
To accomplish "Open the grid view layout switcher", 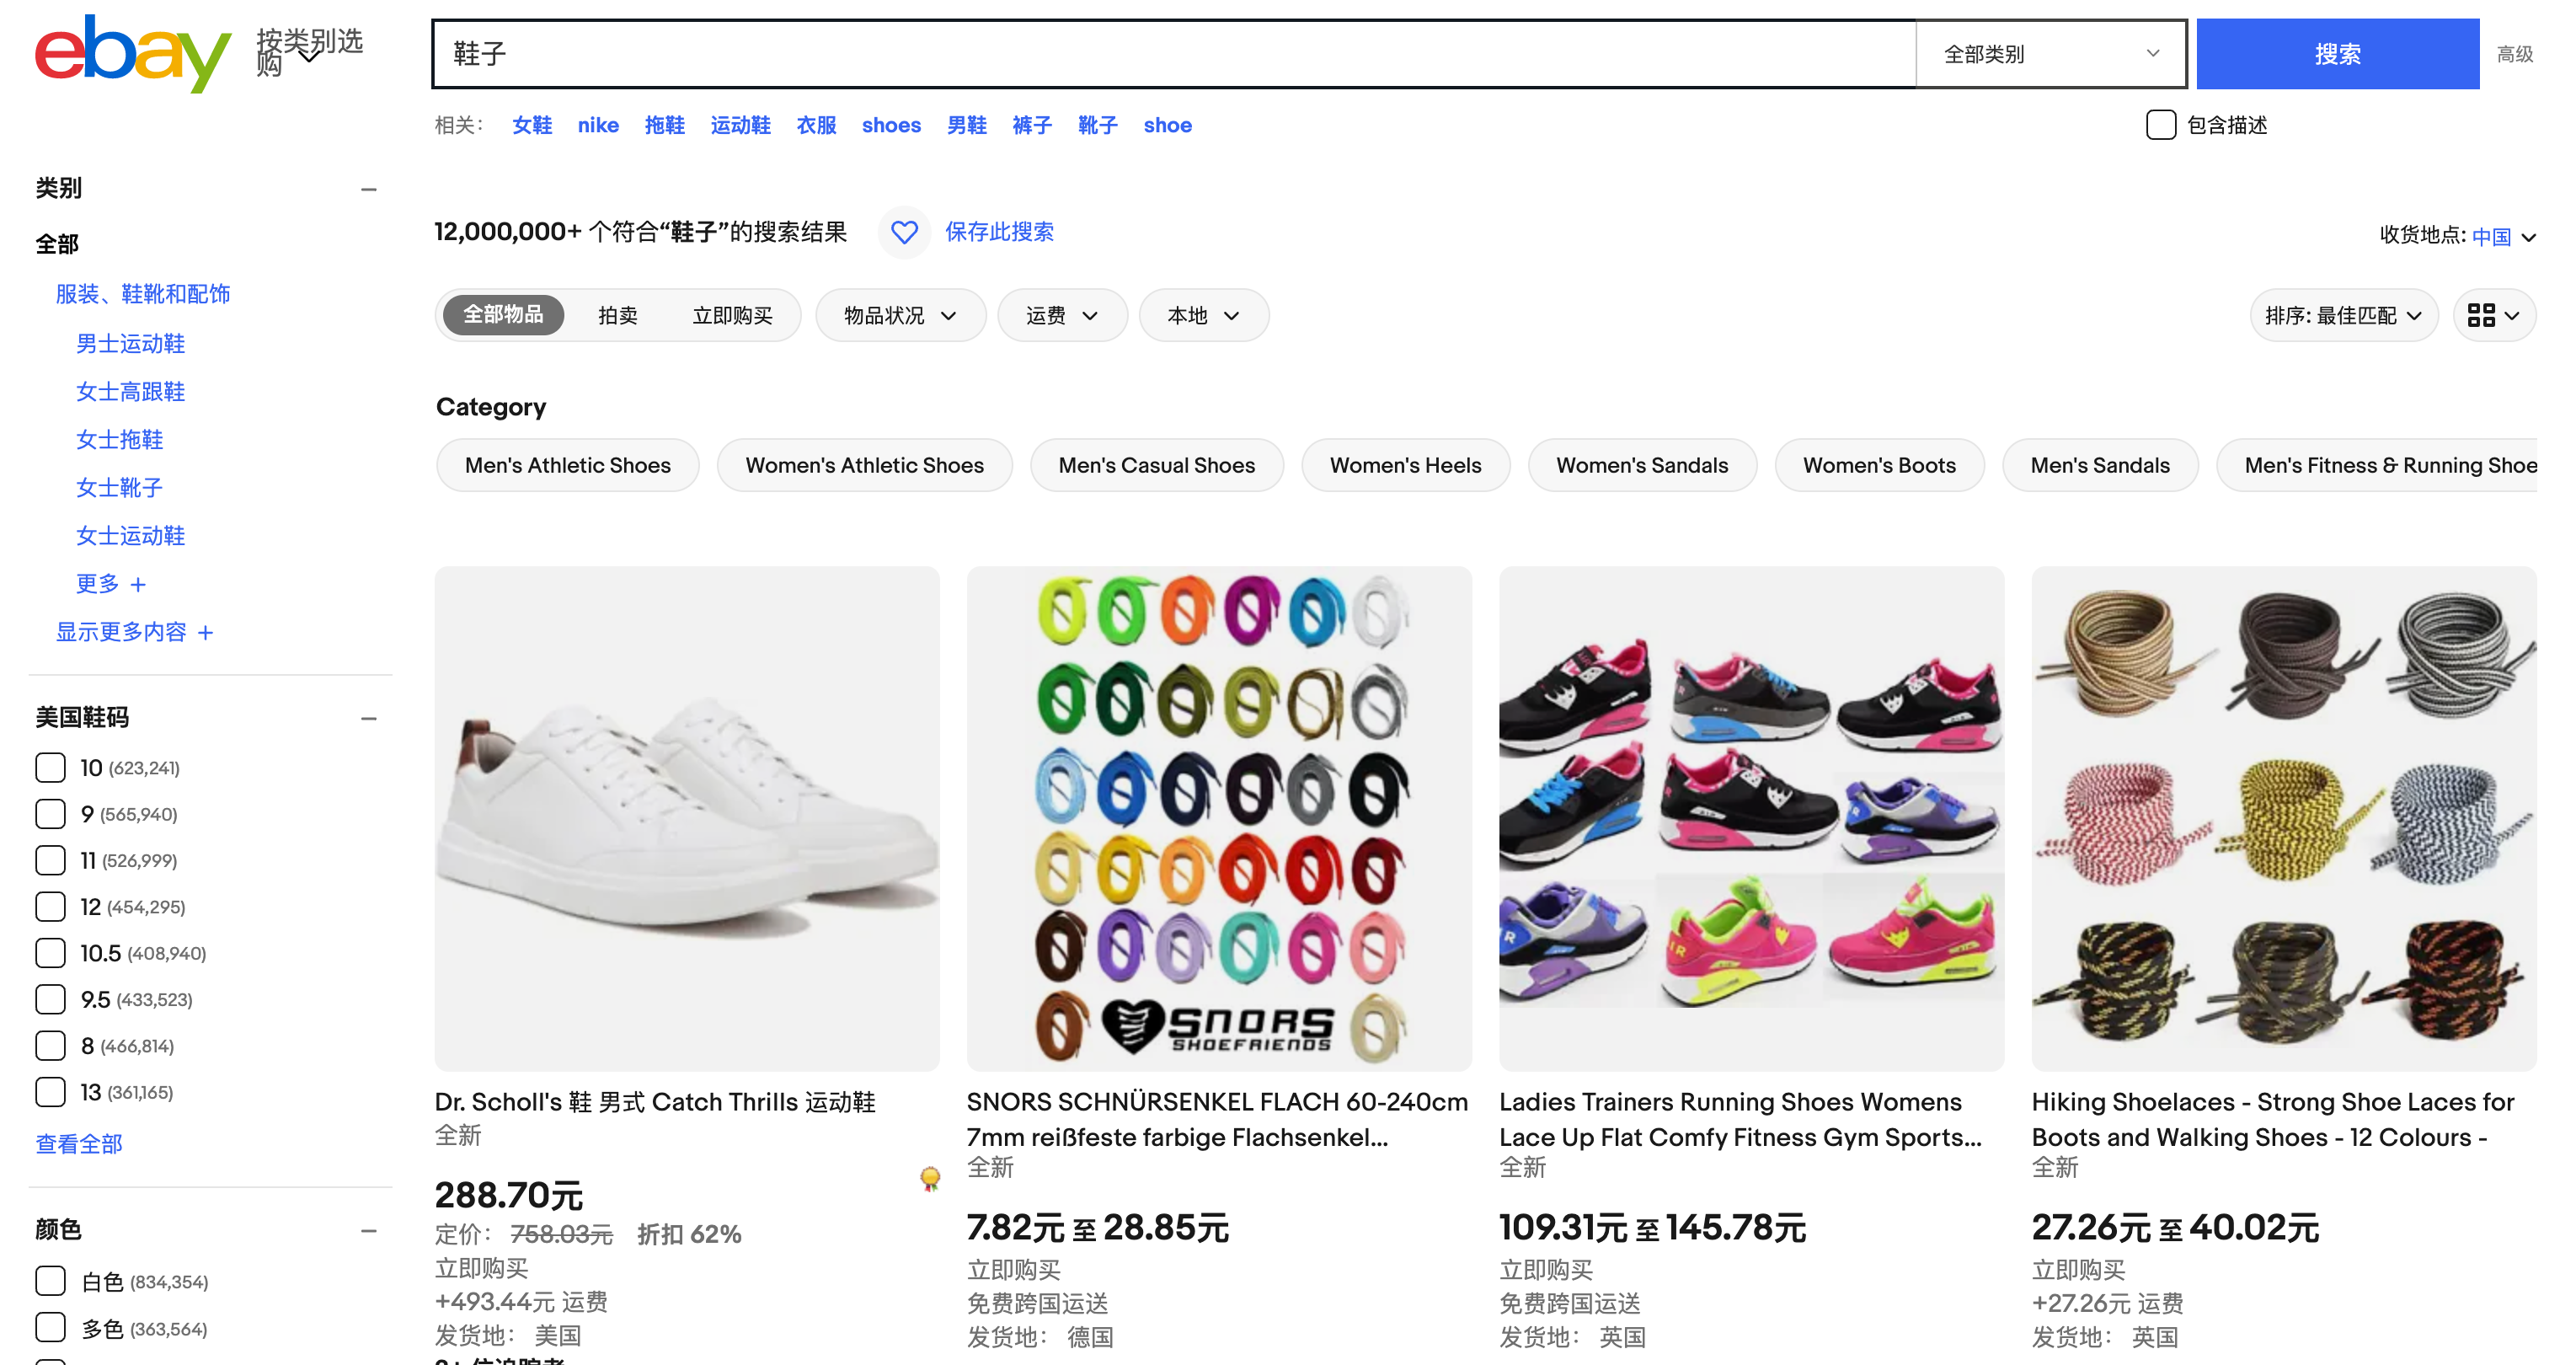I will tap(2494, 316).
